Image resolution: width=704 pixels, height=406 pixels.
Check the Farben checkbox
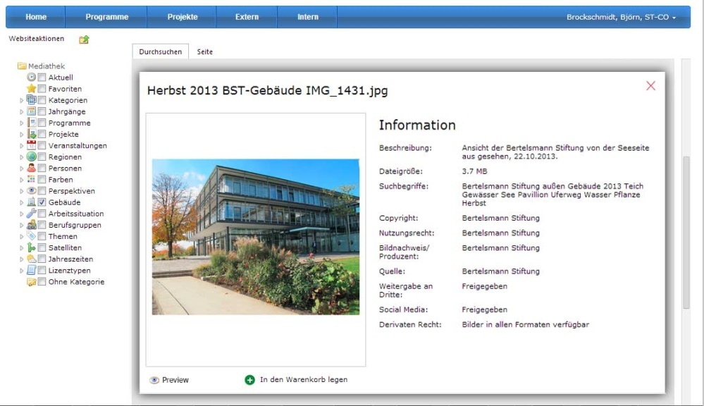point(42,179)
